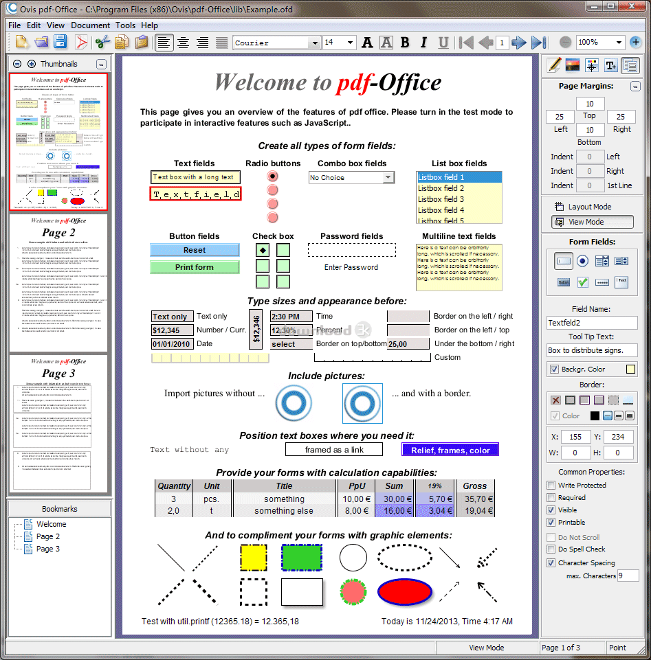Toggle italic formatting
The height and width of the screenshot is (660, 651).
coord(424,43)
